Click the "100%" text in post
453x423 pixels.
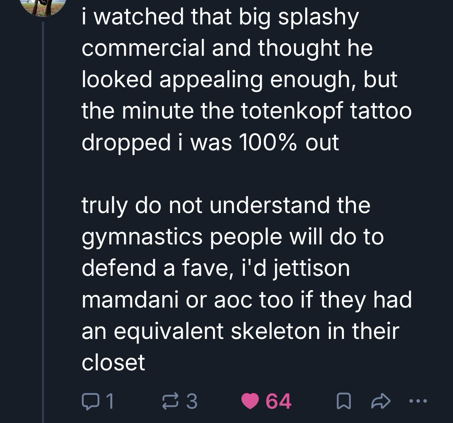[x=268, y=142]
